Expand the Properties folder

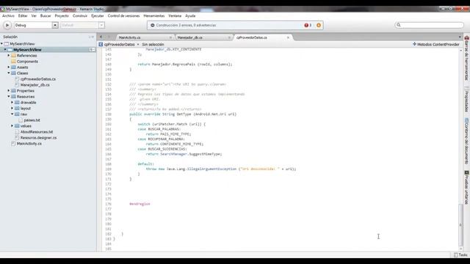coord(9,91)
